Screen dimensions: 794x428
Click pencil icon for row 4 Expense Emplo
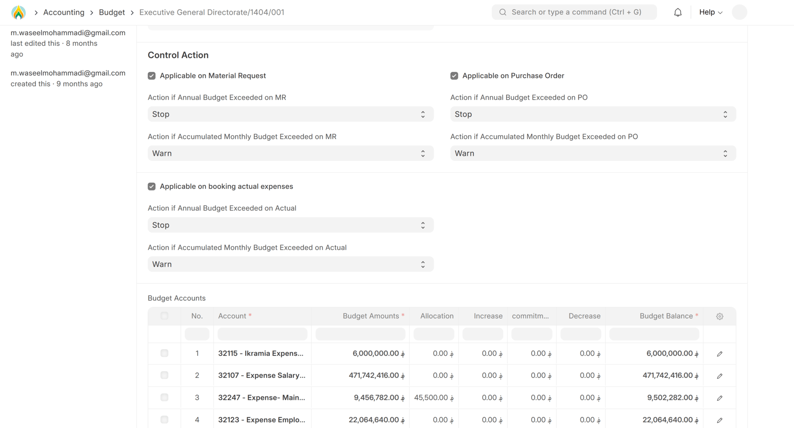tap(720, 420)
